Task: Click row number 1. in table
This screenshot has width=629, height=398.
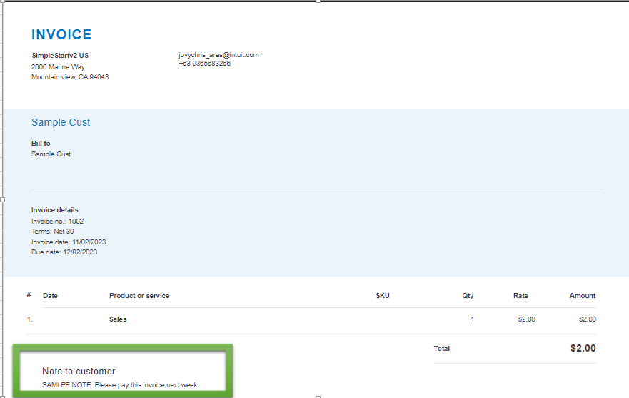Action: point(30,319)
